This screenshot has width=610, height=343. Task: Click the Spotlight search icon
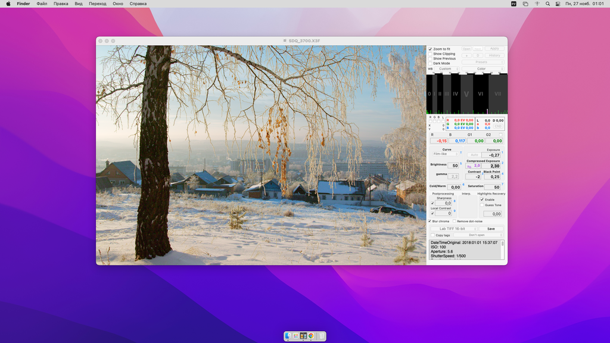547,4
